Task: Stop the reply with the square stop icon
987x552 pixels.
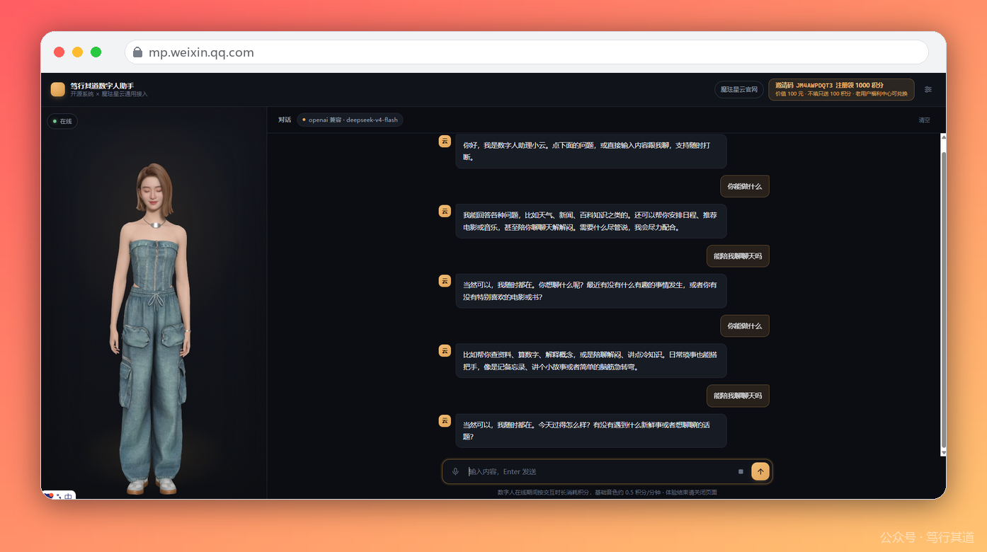Action: coord(741,471)
